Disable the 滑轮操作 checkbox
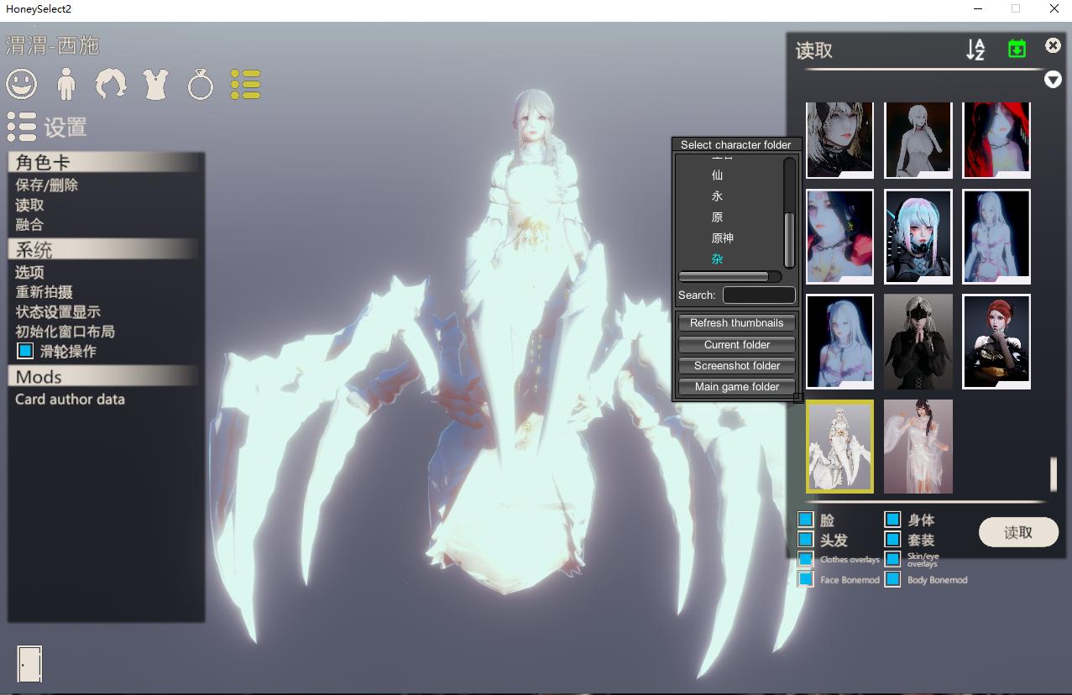This screenshot has width=1072, height=695. tap(25, 351)
